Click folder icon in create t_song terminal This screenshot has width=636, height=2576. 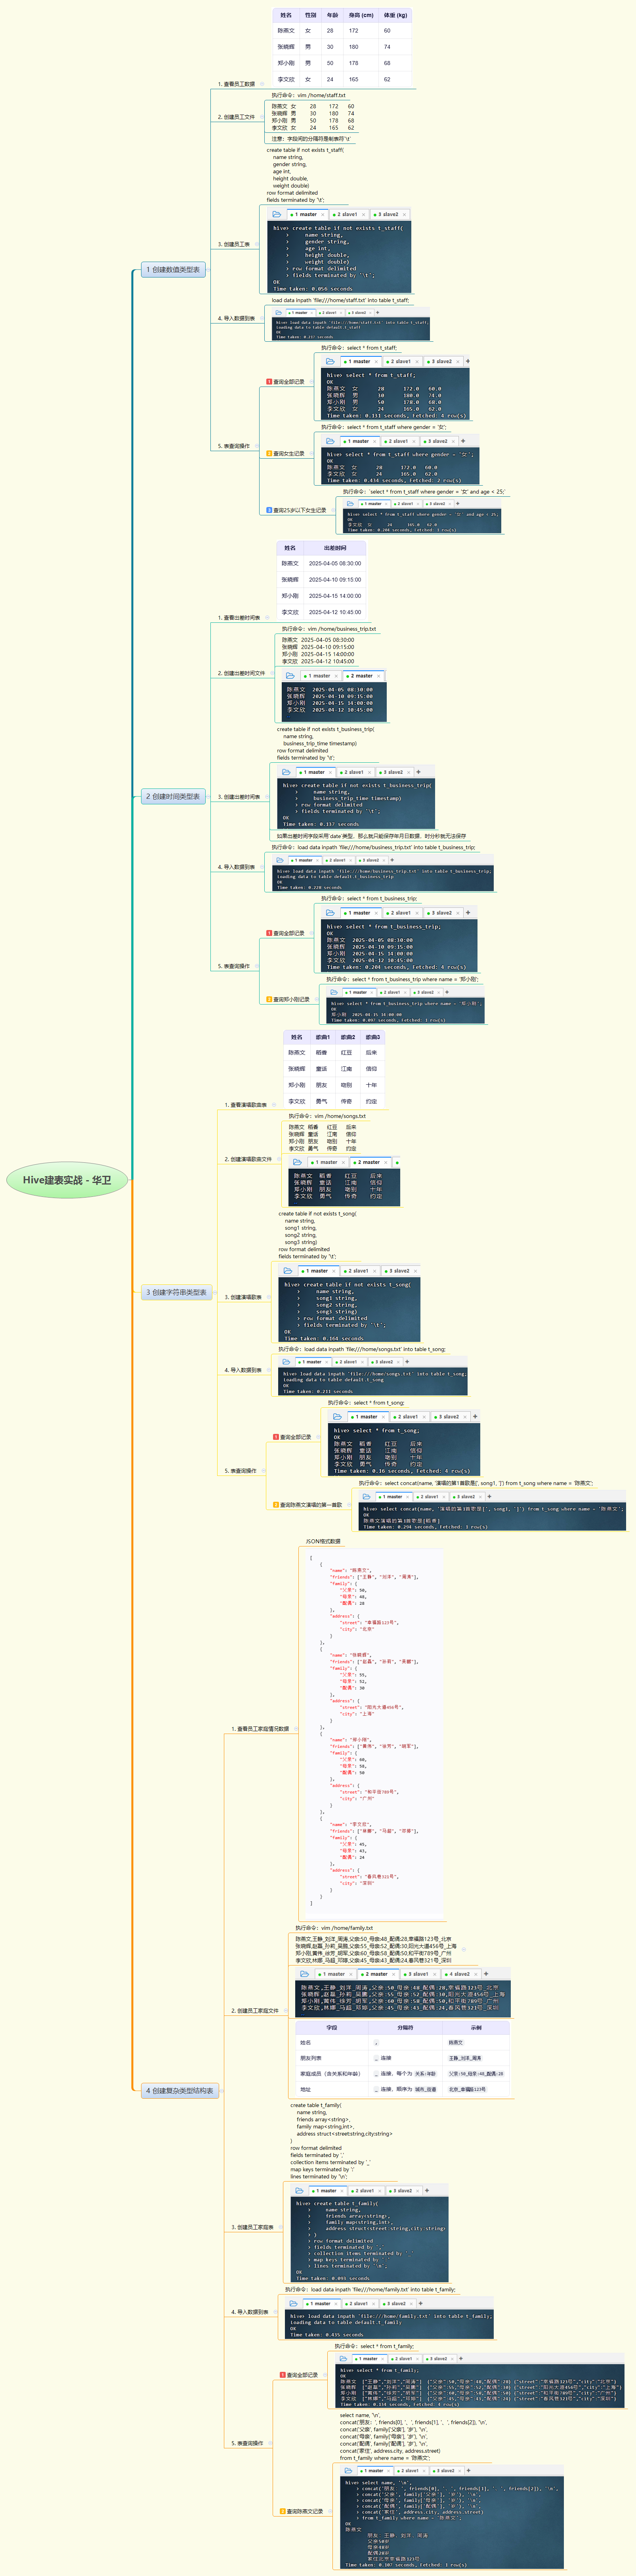tap(288, 1271)
